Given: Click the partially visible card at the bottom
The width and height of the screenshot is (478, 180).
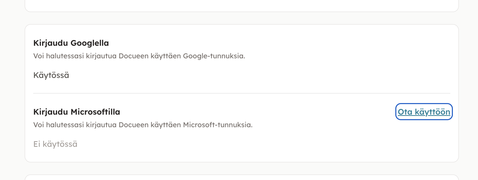Looking at the screenshot, I should (x=242, y=177).
